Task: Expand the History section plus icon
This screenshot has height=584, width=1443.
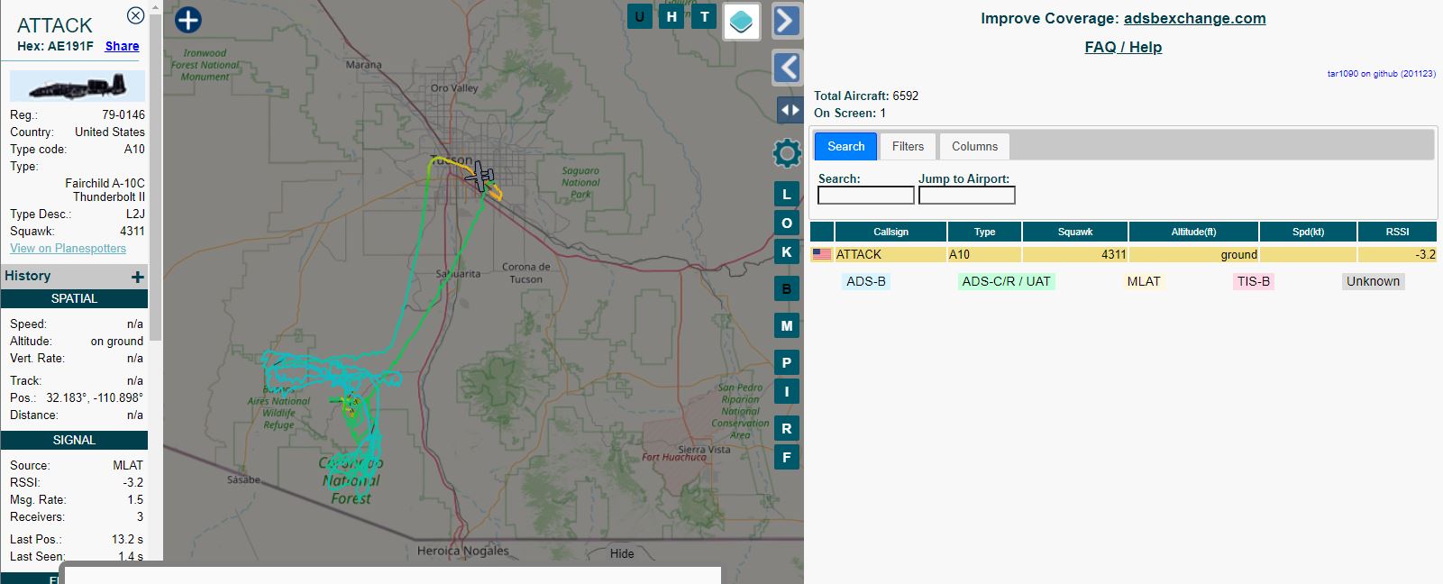Action: 137,277
